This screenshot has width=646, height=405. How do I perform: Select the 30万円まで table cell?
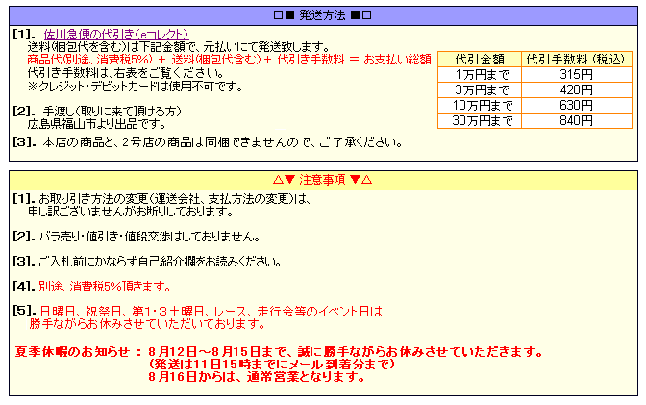point(480,120)
